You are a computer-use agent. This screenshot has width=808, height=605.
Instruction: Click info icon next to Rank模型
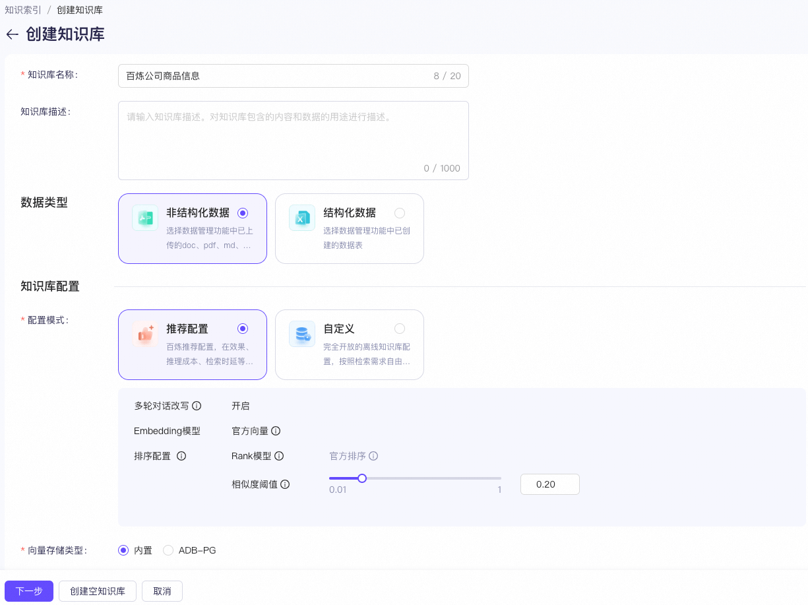coord(279,456)
